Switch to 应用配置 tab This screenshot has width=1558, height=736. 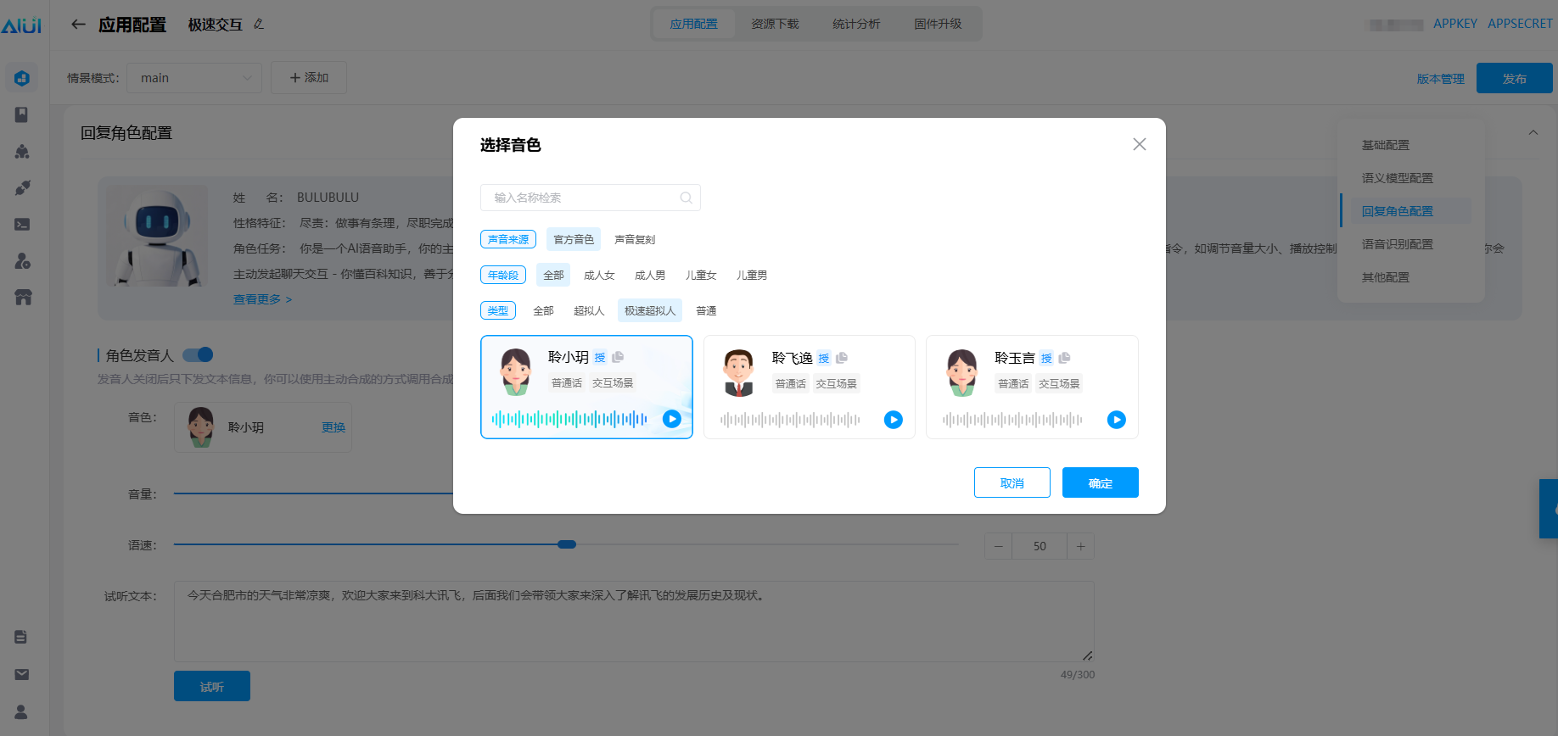(x=693, y=24)
